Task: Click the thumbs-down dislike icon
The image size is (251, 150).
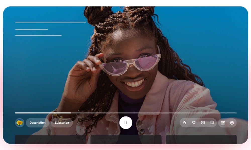Action: (x=194, y=123)
